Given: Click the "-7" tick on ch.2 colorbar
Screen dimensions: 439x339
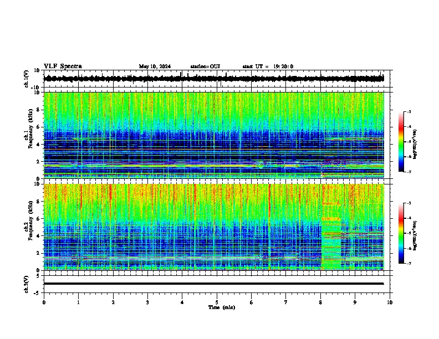Looking at the screenshot, I should [x=409, y=263].
